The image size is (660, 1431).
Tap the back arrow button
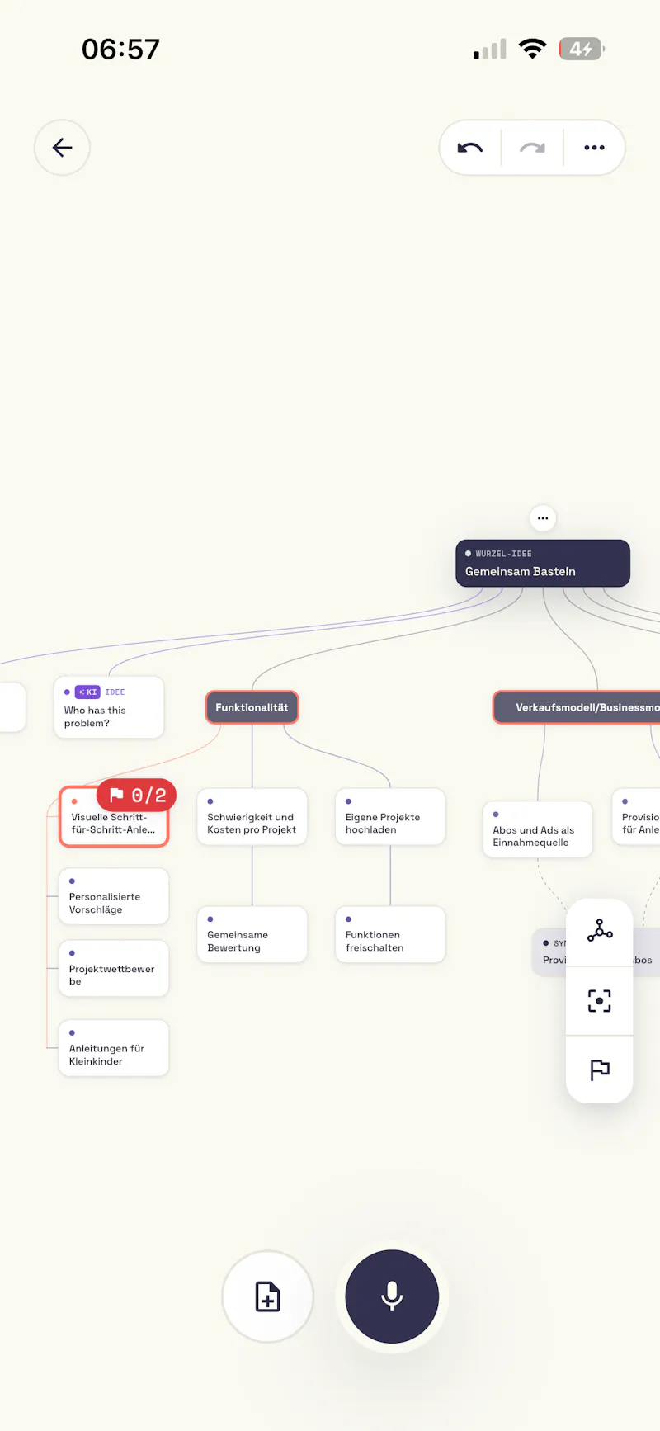tap(62, 148)
